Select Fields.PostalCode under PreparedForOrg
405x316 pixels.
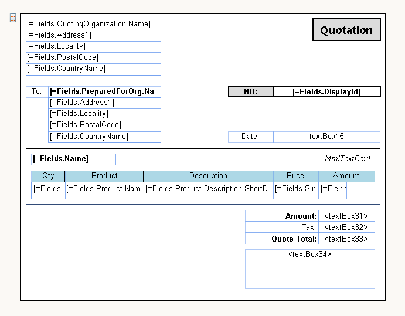pos(104,125)
